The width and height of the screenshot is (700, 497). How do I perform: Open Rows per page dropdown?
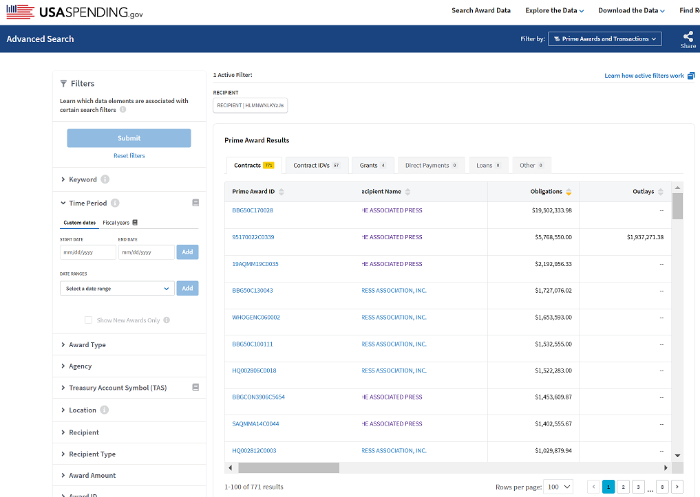tap(558, 487)
